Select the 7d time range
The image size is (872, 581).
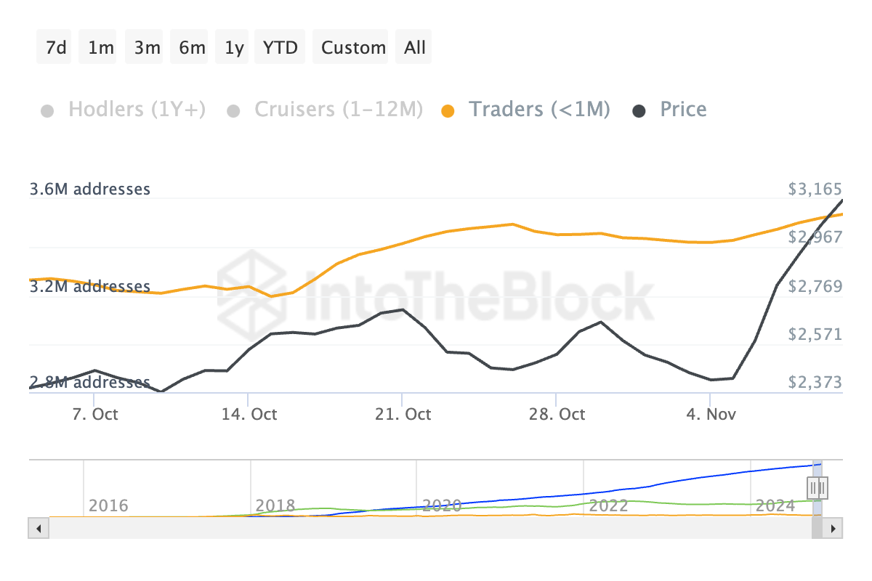click(x=56, y=48)
